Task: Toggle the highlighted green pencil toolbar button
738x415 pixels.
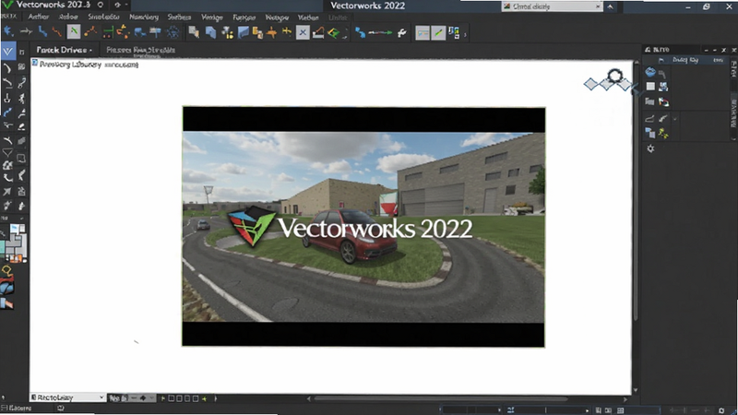Action: pos(438,33)
